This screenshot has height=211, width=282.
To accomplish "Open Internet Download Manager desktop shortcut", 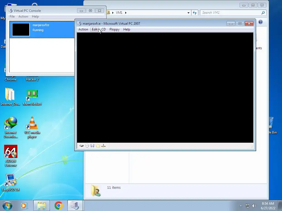I will coord(11,127).
